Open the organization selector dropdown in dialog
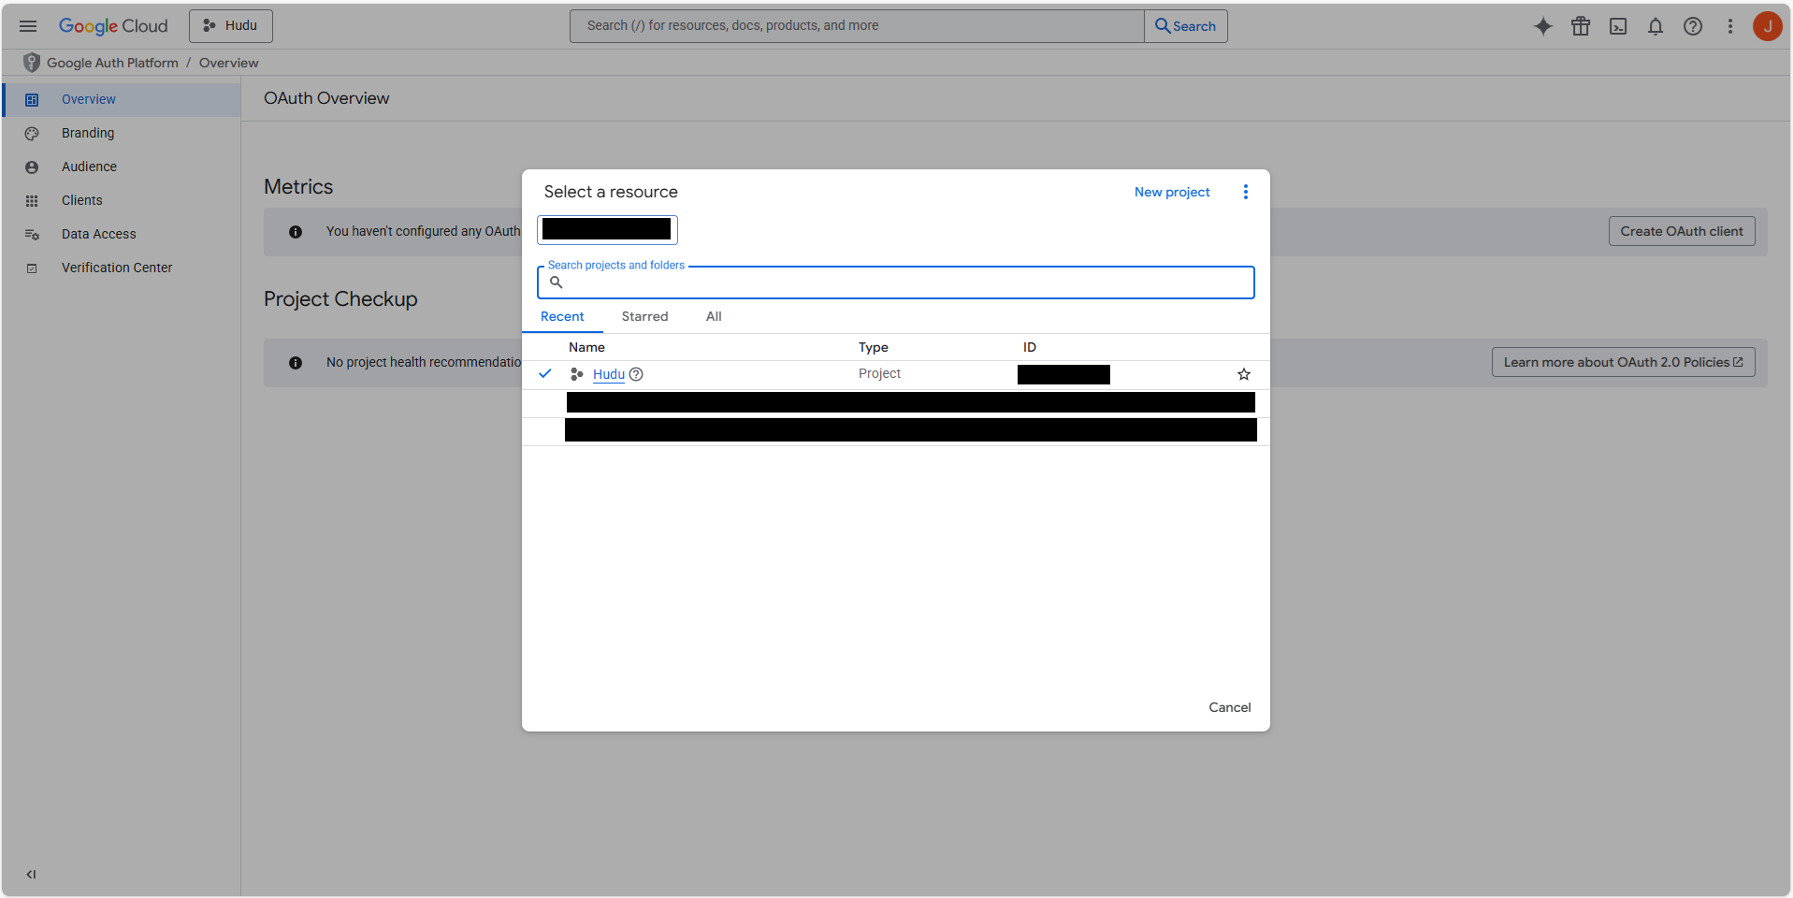Viewport: 1793px width, 898px height. point(607,229)
